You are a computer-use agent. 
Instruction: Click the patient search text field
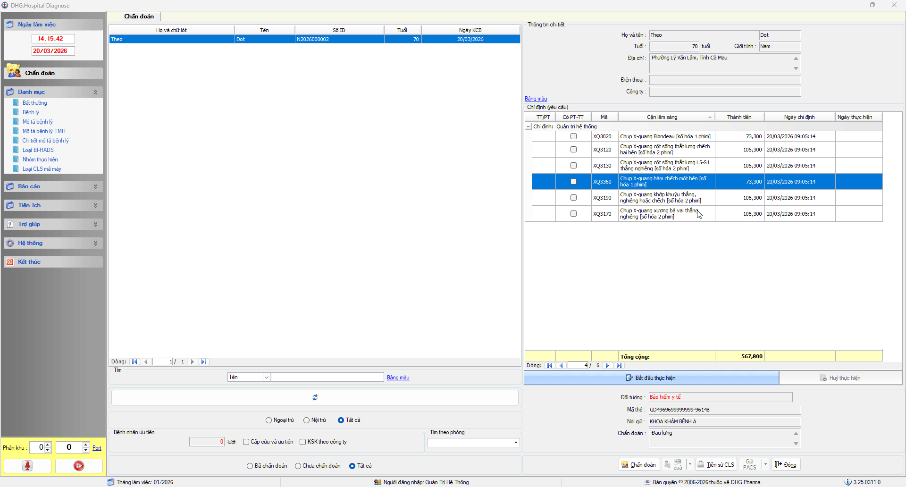pos(327,377)
